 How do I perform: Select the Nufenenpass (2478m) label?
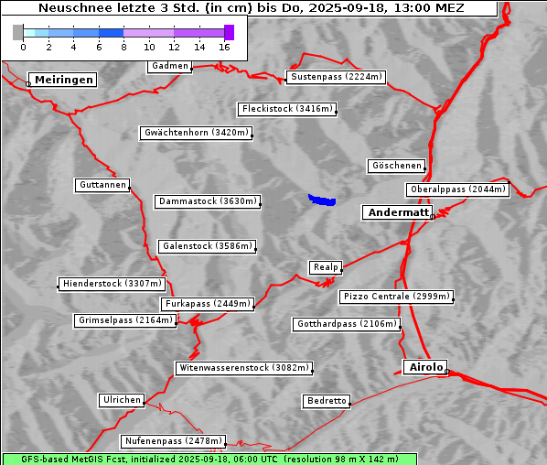[x=174, y=441]
